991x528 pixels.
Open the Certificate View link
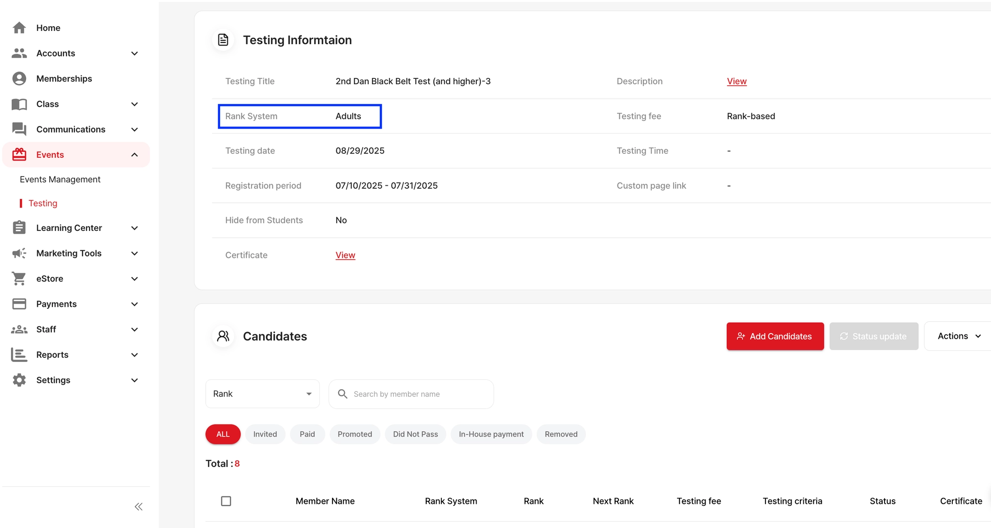point(345,255)
